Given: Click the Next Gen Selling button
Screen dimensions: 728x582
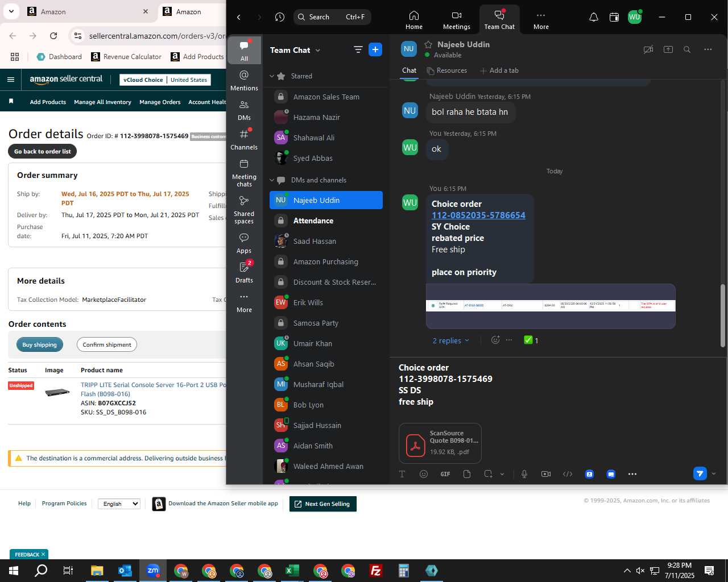Looking at the screenshot, I should [x=323, y=504].
